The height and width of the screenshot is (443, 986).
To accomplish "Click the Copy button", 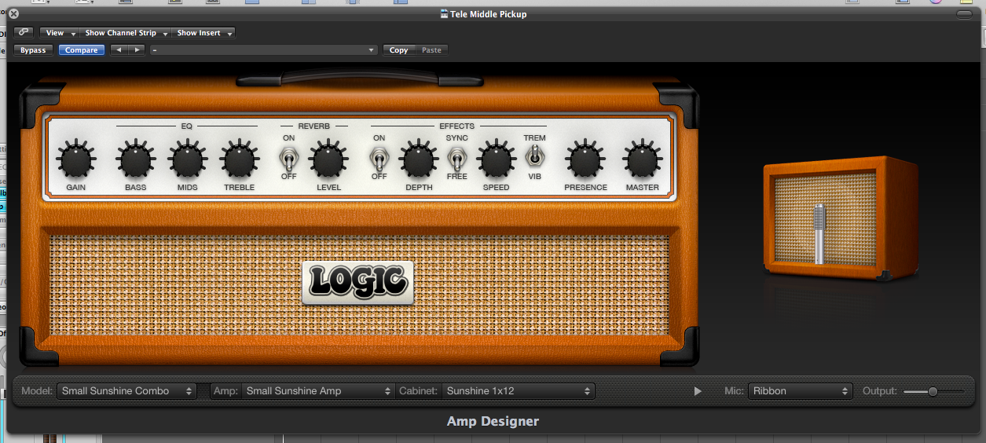I will click(x=399, y=49).
